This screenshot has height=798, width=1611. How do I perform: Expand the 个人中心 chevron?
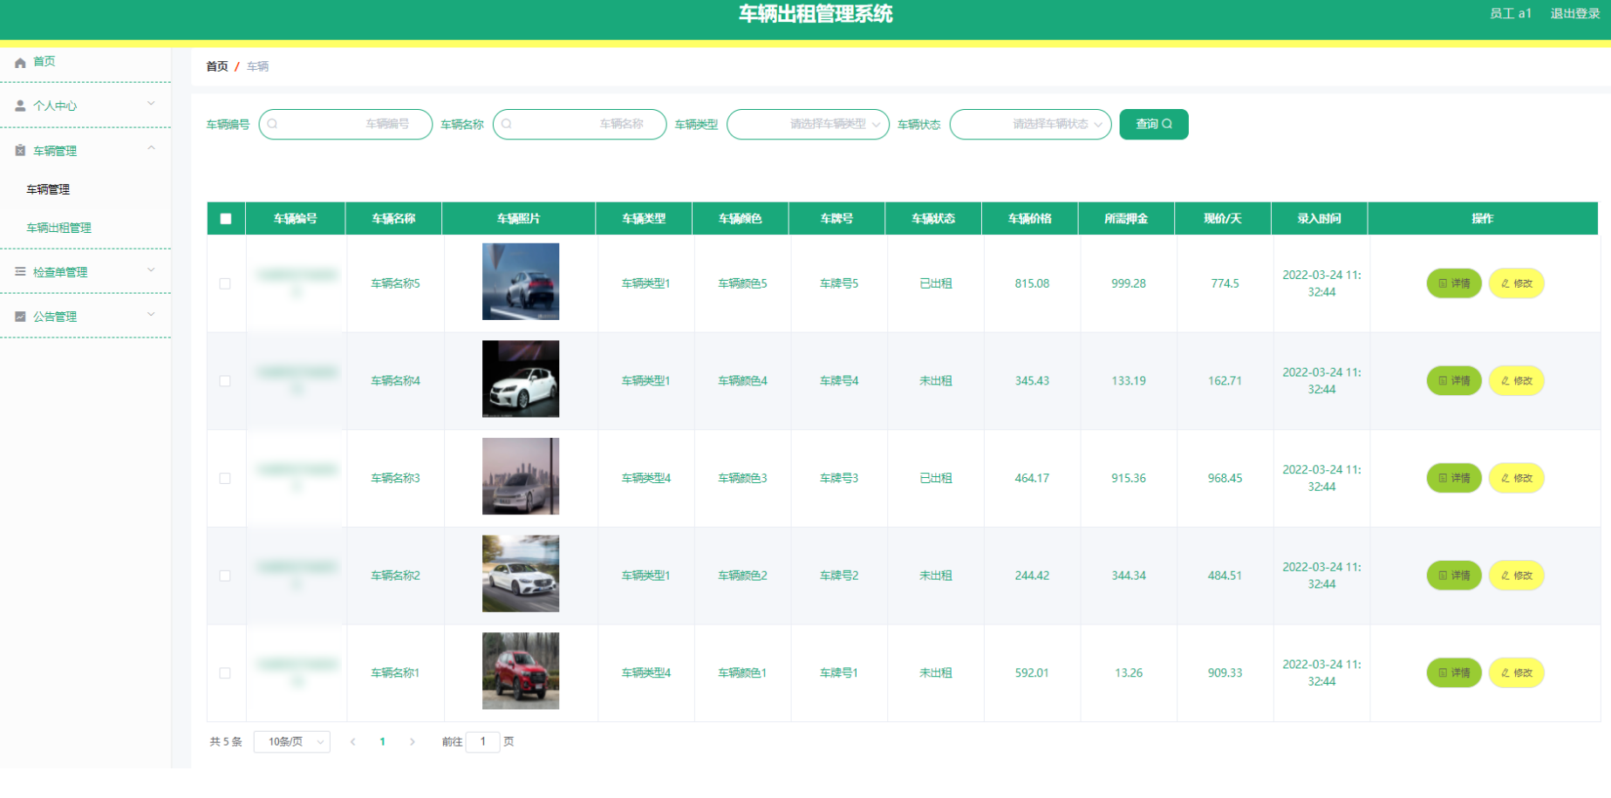coord(151,104)
